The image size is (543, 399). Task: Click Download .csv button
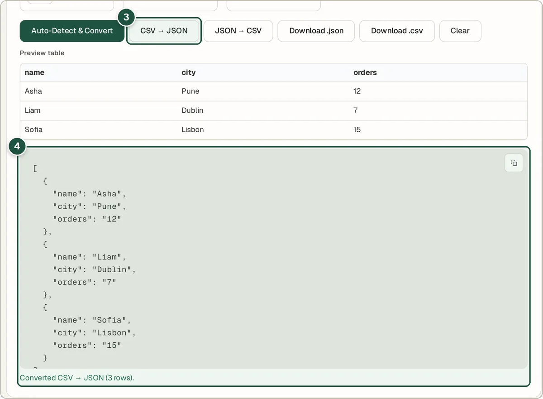[x=397, y=31]
